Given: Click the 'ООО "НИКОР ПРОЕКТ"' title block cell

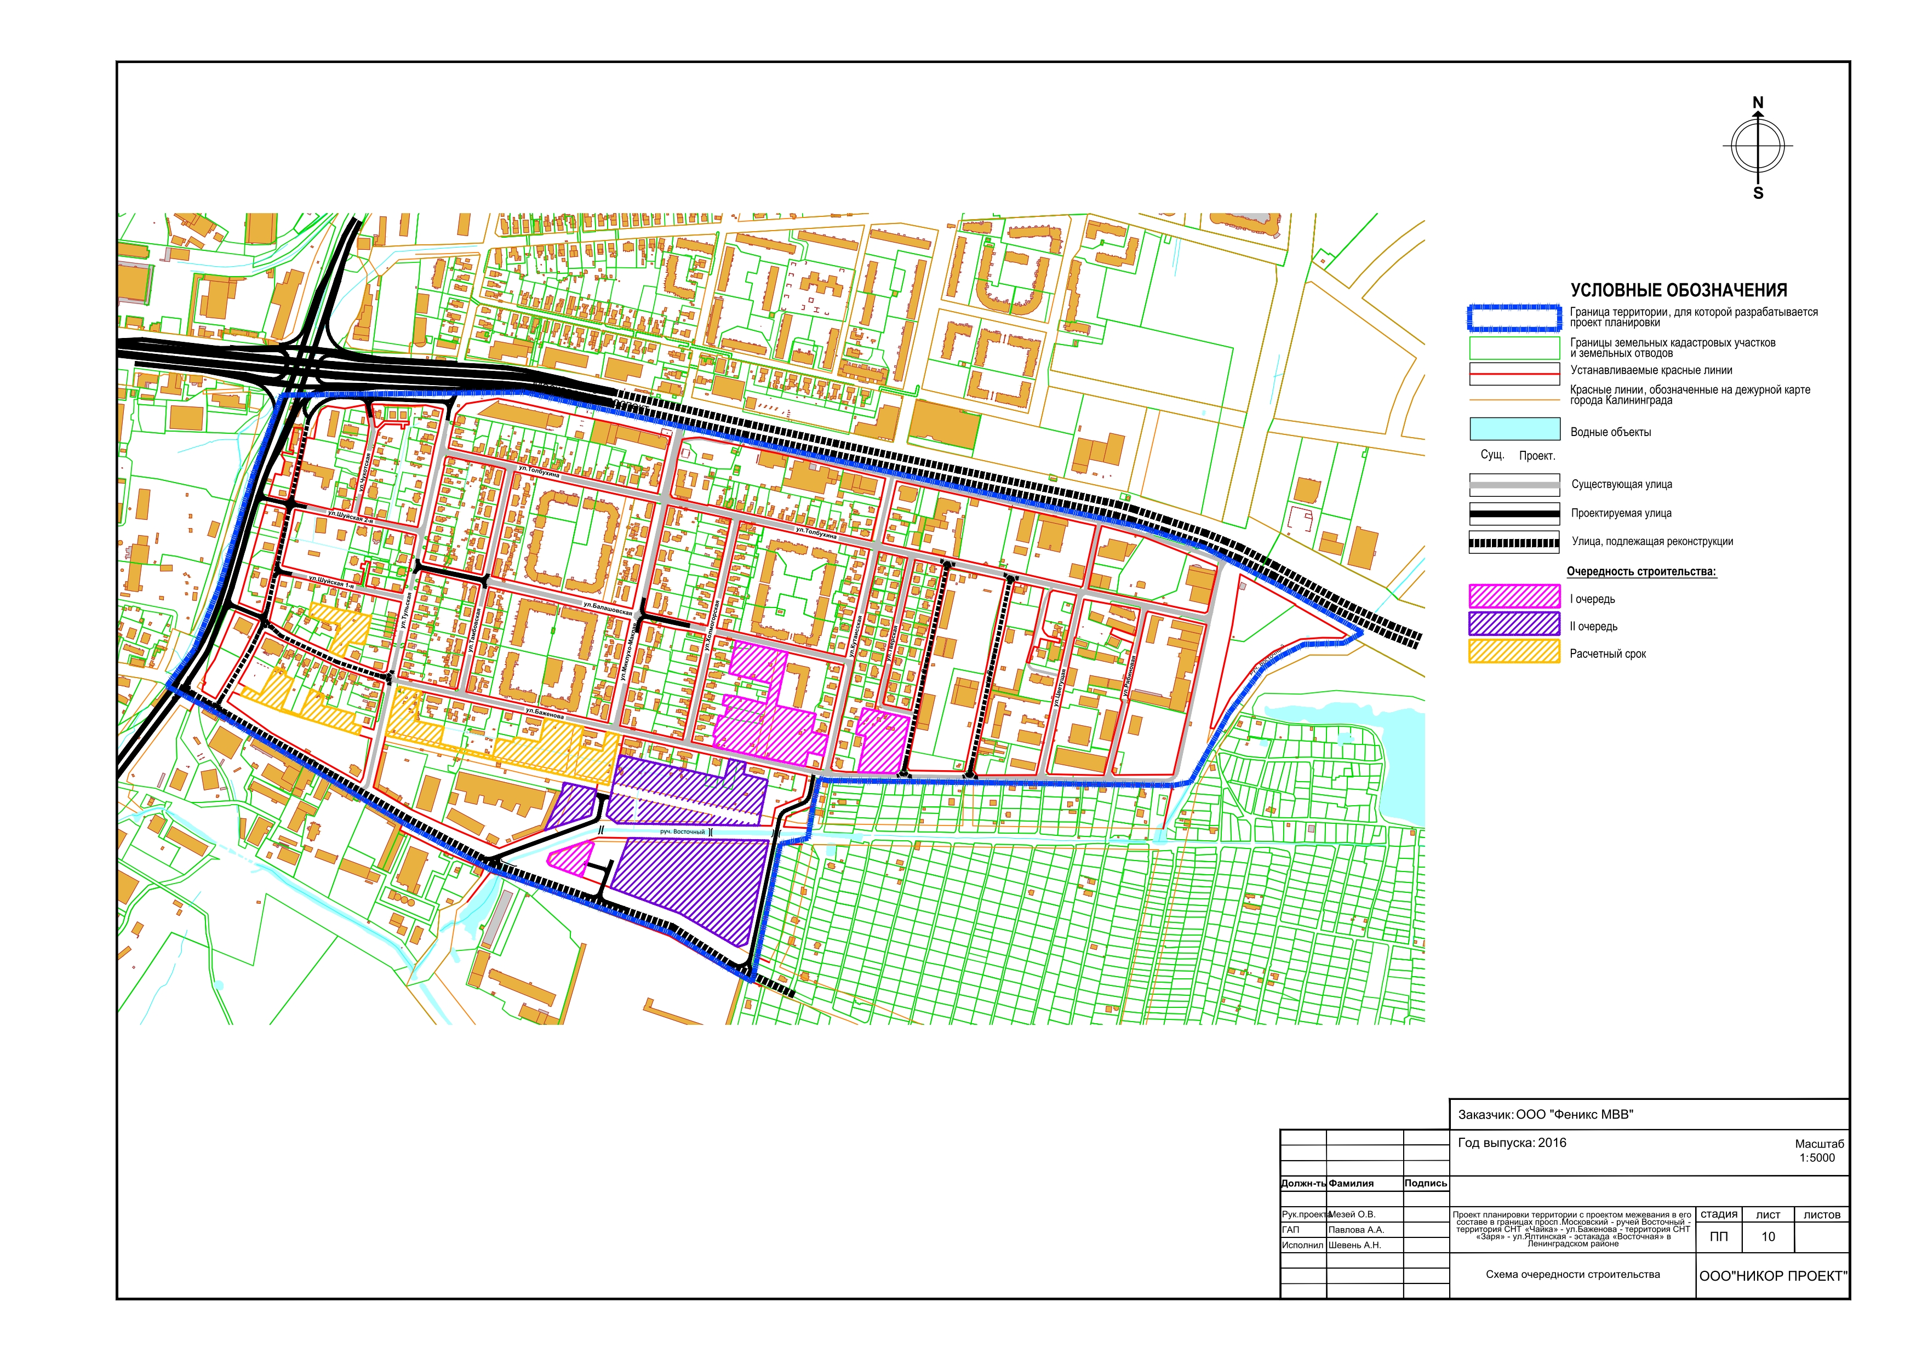Looking at the screenshot, I should coord(1772,1276).
